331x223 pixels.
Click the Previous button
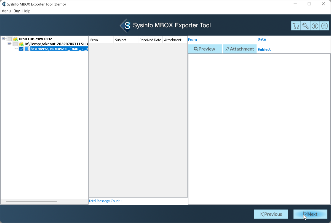click(x=271, y=214)
